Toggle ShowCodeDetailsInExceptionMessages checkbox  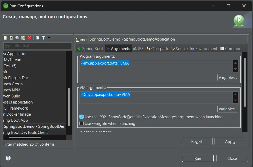pos(82,117)
